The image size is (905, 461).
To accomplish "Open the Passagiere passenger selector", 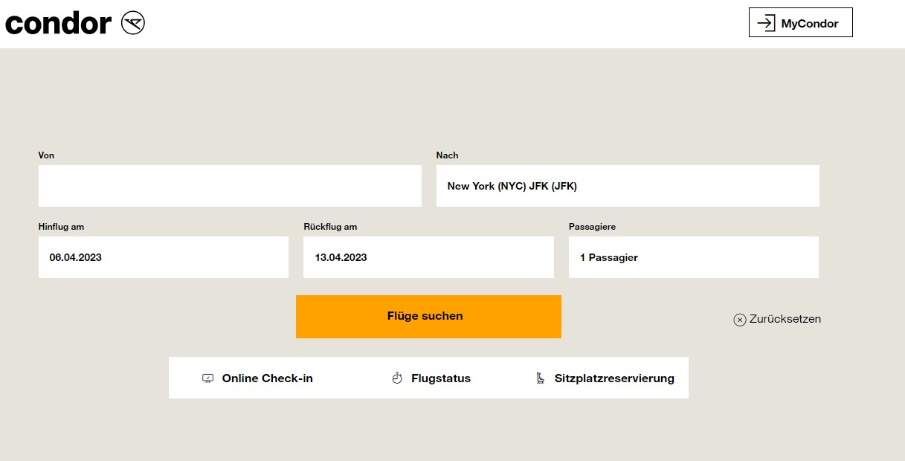I will pyautogui.click(x=693, y=257).
